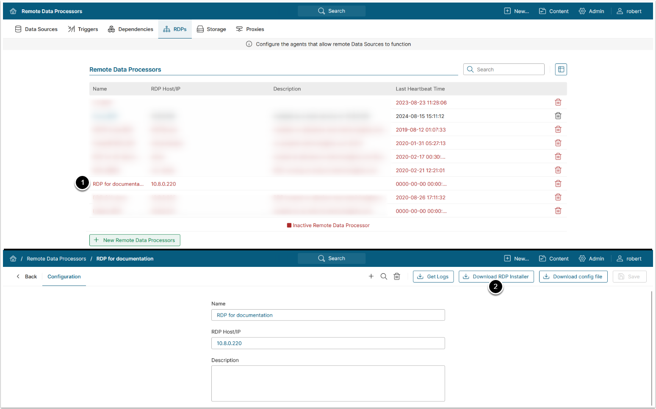Open the Data Sources tab
The width and height of the screenshot is (656, 409).
(x=36, y=29)
